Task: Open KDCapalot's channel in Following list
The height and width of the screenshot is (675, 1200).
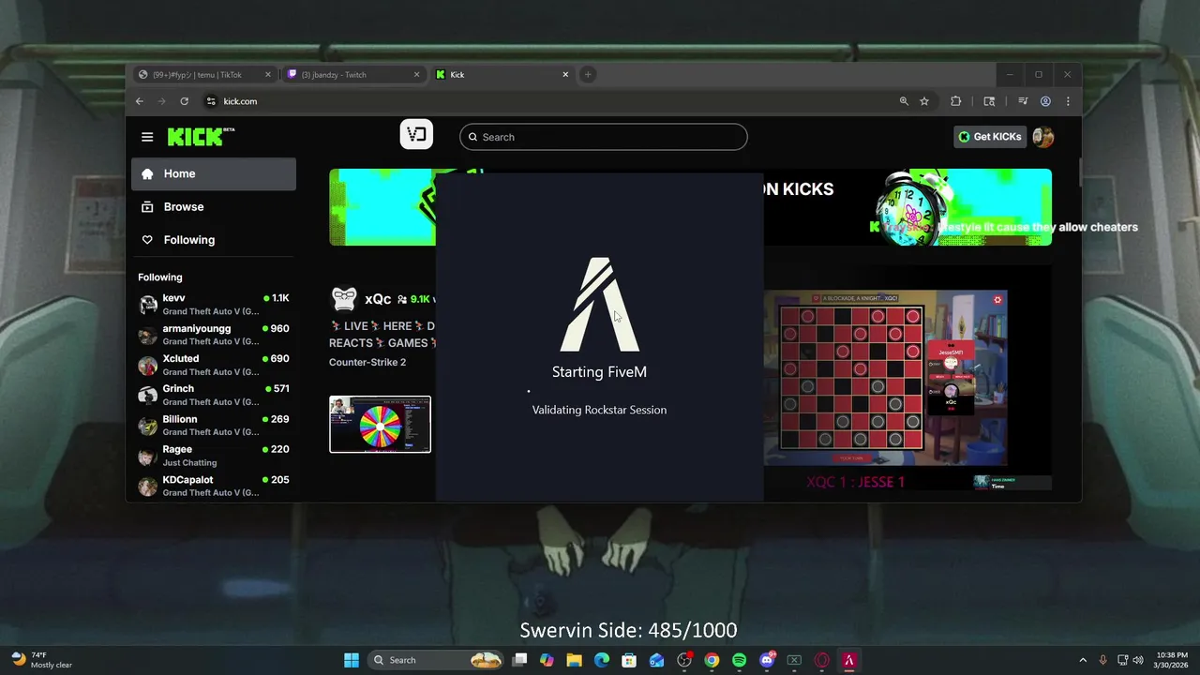Action: 214,486
